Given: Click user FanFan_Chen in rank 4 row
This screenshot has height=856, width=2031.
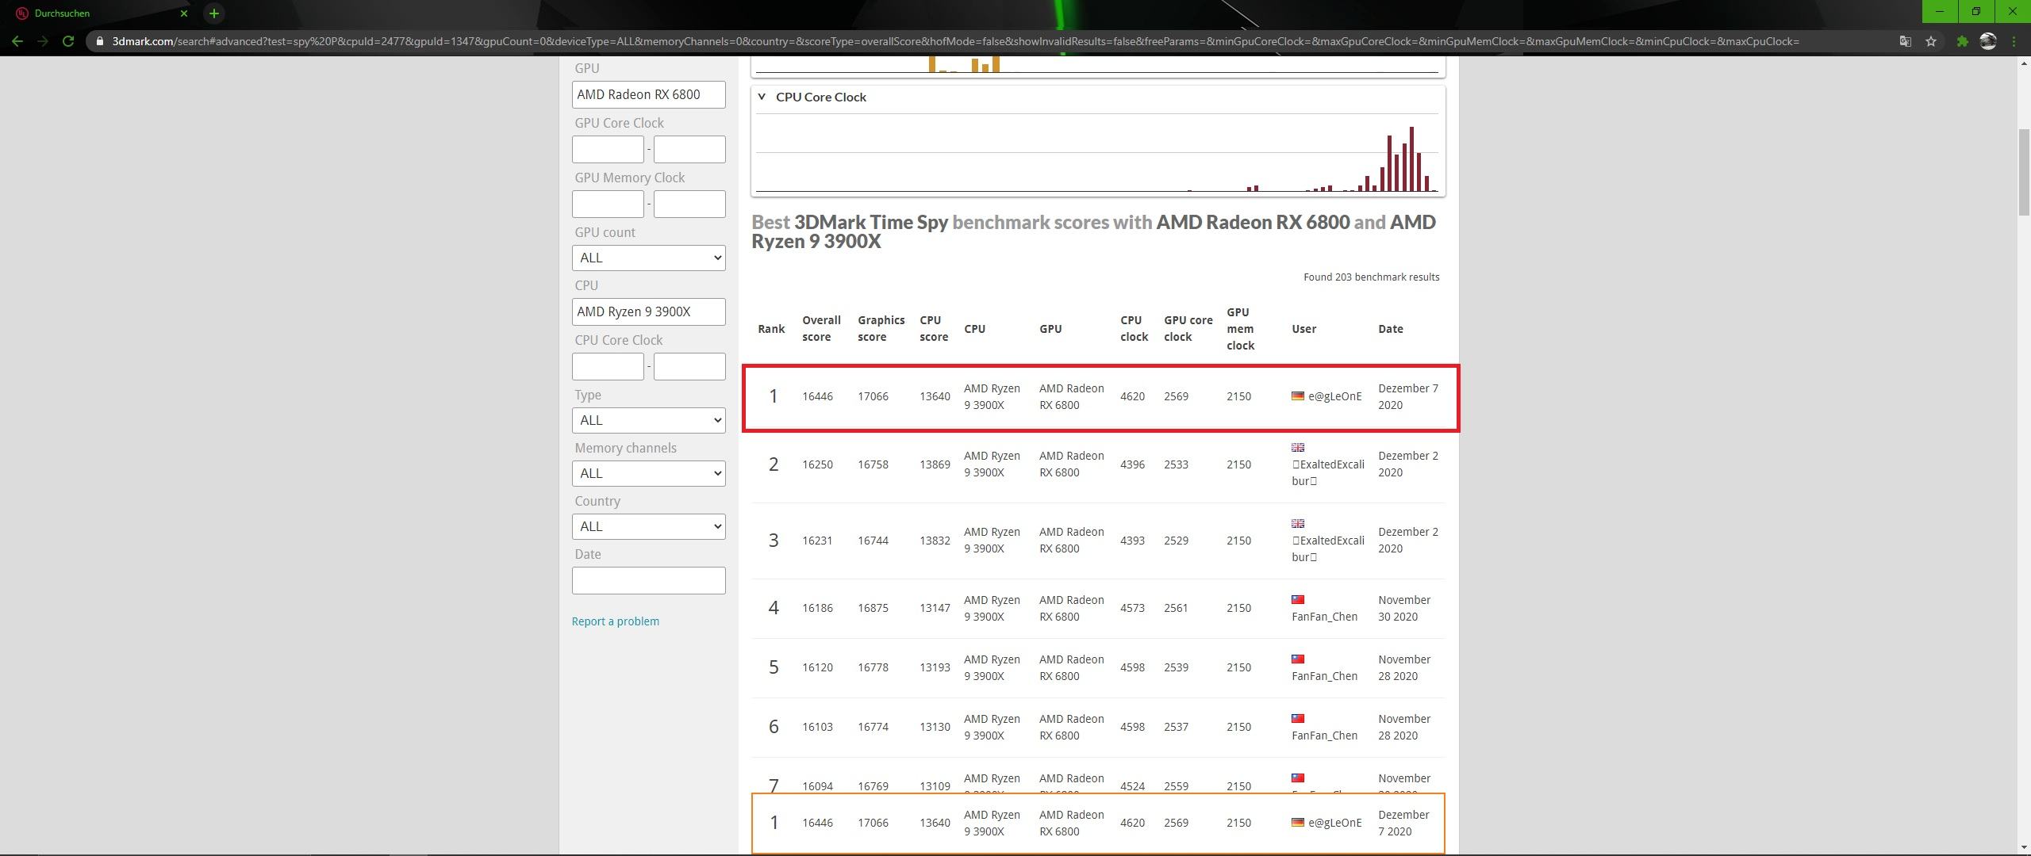Looking at the screenshot, I should 1324,617.
